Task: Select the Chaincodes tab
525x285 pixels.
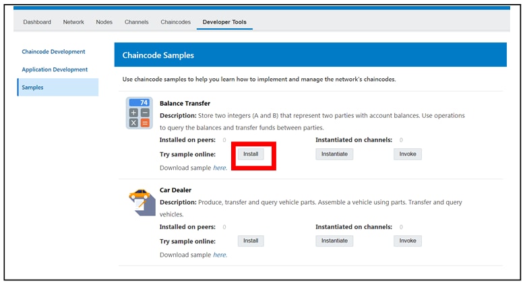Action: click(176, 22)
